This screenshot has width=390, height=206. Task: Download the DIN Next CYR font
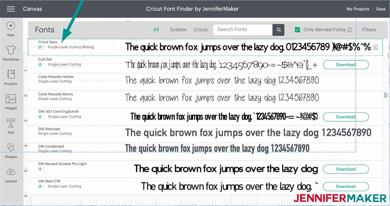click(346, 186)
